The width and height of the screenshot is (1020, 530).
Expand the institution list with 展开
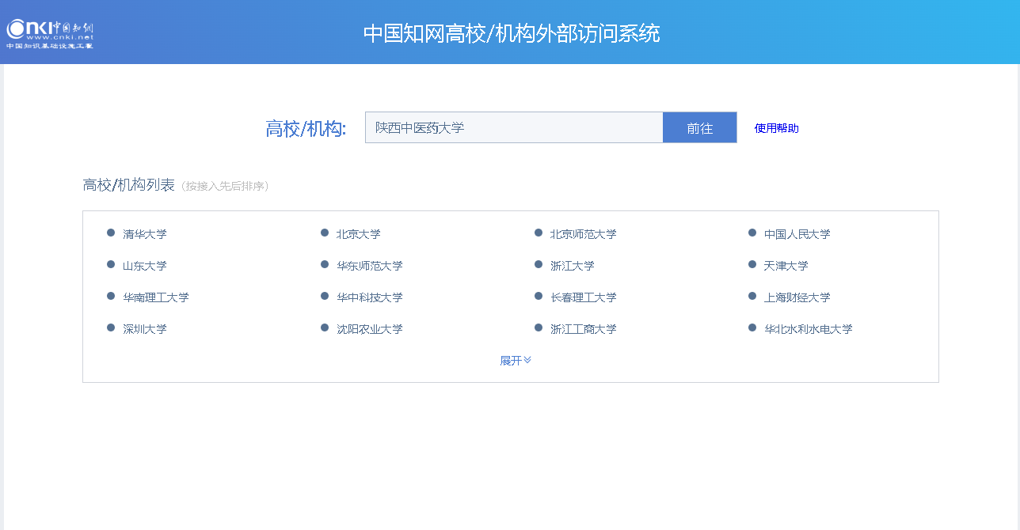(x=516, y=361)
